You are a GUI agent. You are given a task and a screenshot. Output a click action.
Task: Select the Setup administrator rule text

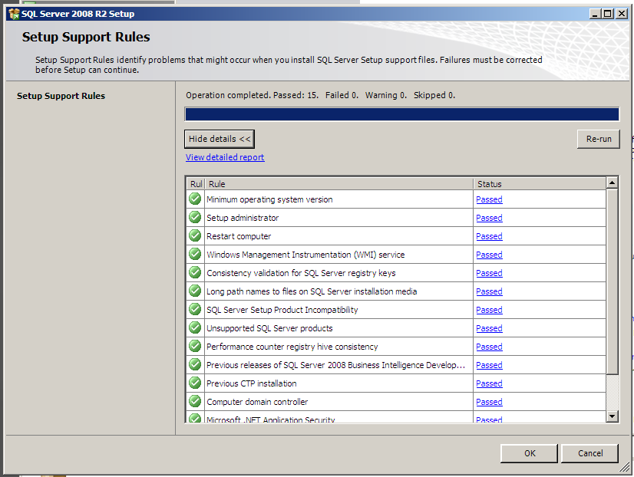(x=243, y=218)
